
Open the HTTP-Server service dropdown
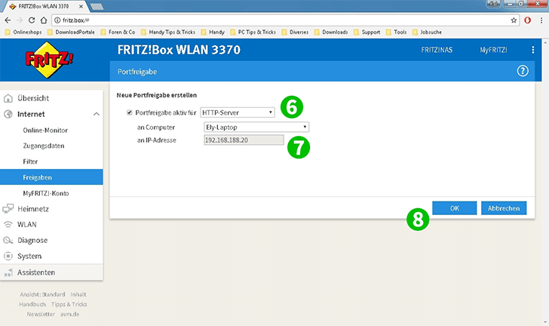click(x=238, y=112)
